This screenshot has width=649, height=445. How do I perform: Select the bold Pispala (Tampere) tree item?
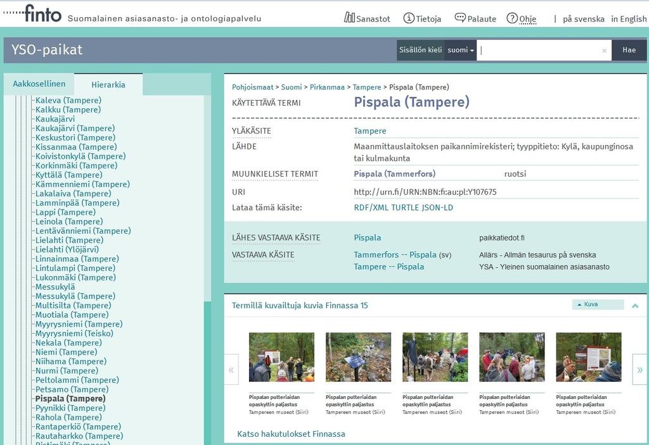coord(70,399)
